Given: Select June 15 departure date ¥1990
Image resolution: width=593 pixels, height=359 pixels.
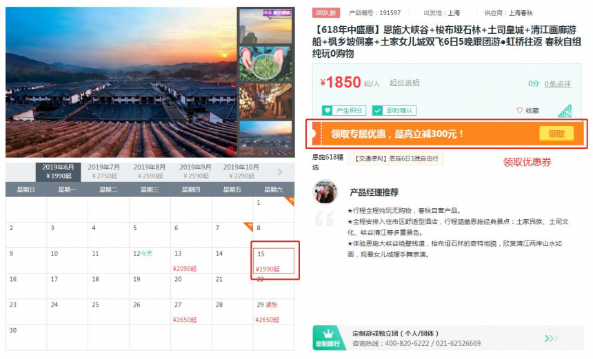Looking at the screenshot, I should 274,260.
